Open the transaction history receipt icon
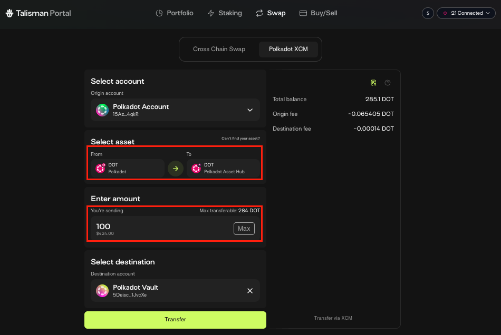Viewport: 501px width, 335px height. pos(373,83)
